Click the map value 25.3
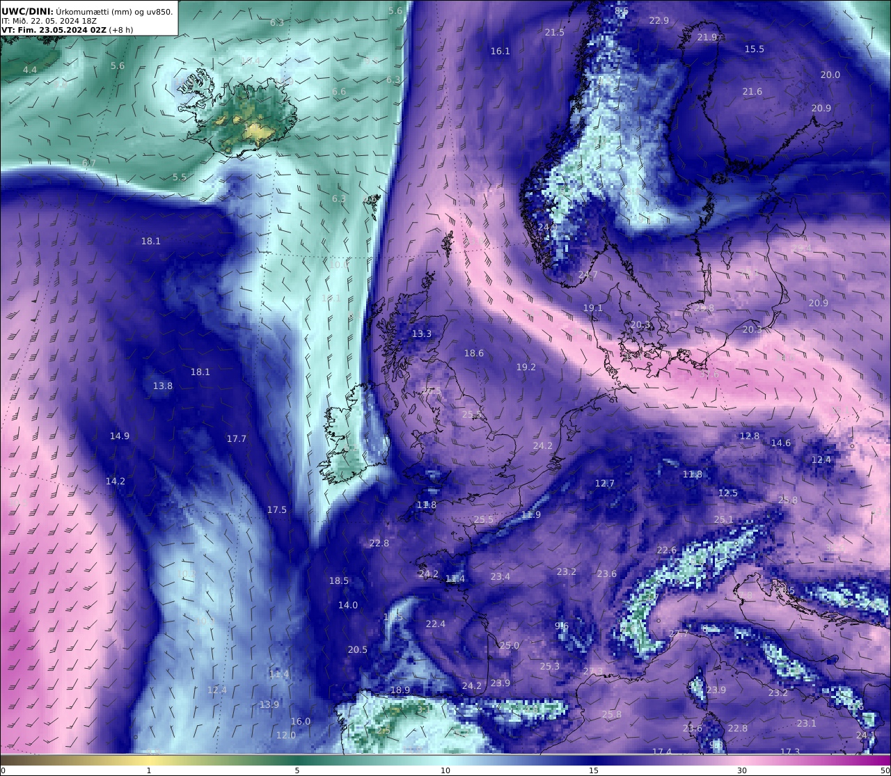891x776 pixels. 550,667
